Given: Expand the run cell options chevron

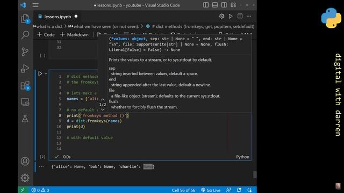Looking at the screenshot, I should point(46,73).
